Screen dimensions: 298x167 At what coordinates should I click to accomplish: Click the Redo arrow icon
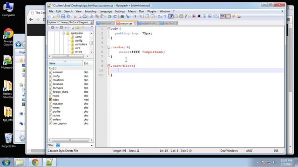[115, 17]
